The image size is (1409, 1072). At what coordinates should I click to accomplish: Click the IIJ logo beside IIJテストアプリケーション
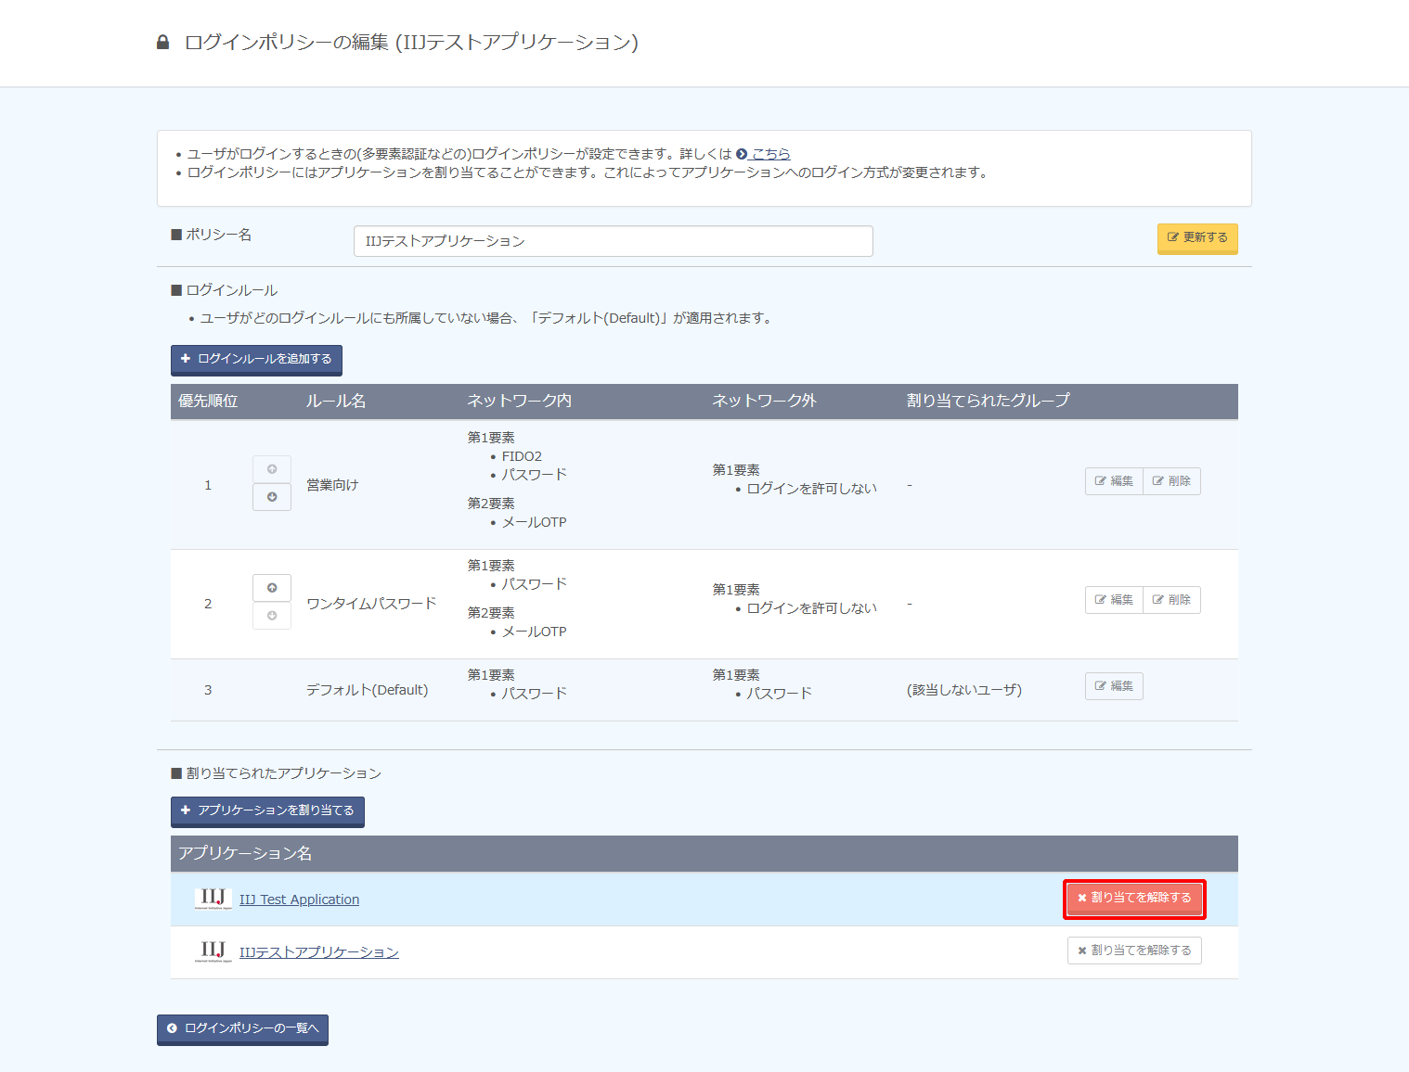tap(213, 951)
